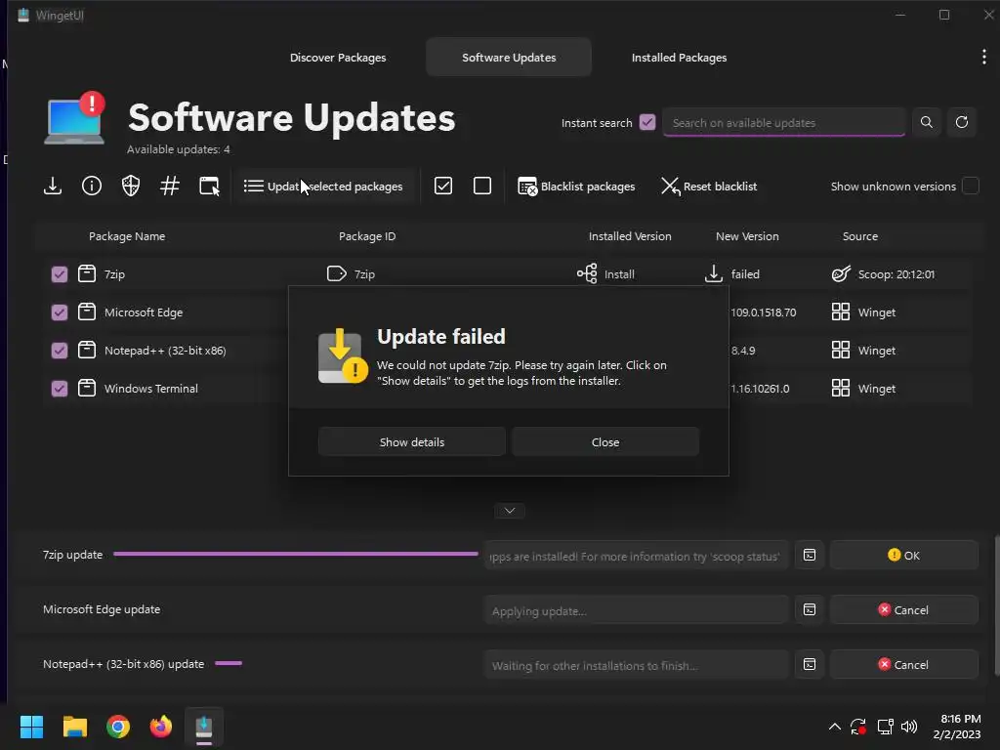Click the magnifier search icon

[927, 122]
